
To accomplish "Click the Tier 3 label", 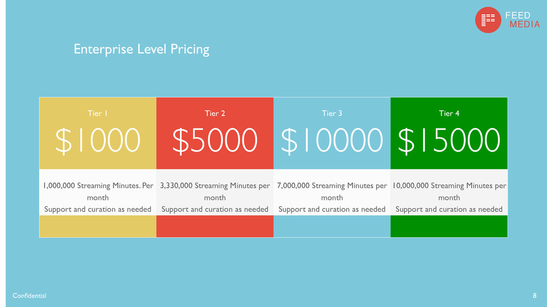I will pos(332,114).
